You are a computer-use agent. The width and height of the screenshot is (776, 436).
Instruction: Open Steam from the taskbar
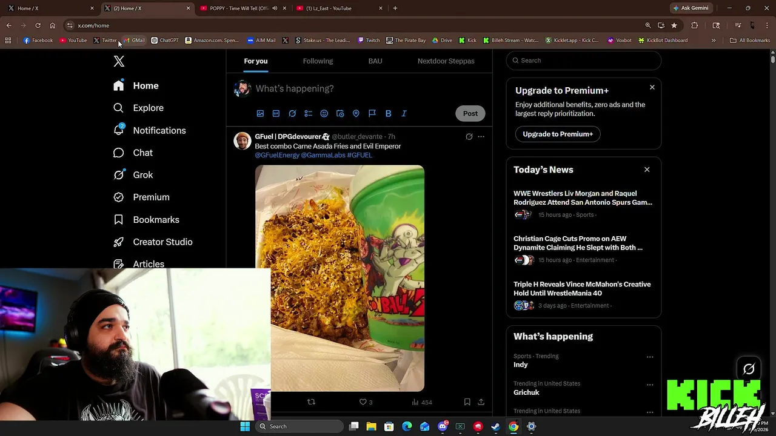tap(495, 426)
